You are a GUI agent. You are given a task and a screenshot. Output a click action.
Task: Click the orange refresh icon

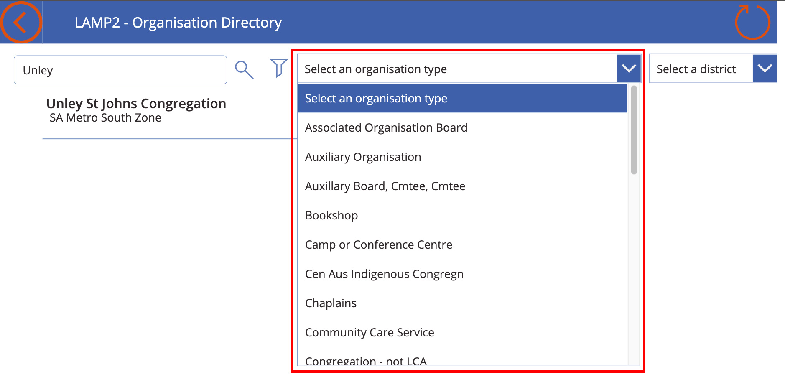tap(752, 22)
